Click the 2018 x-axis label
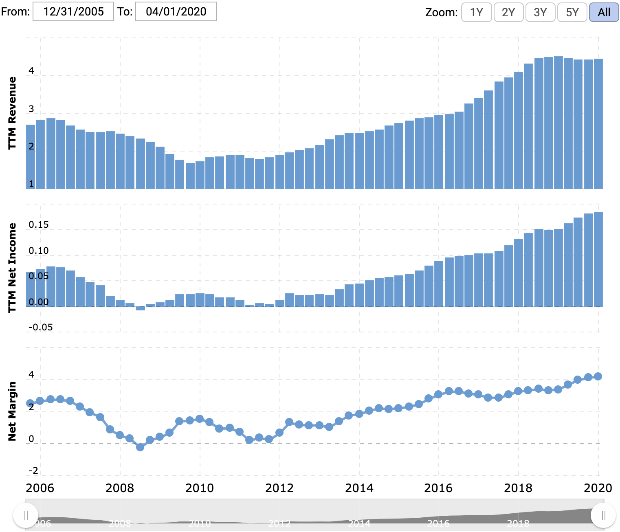This screenshot has height=532, width=620. [518, 488]
